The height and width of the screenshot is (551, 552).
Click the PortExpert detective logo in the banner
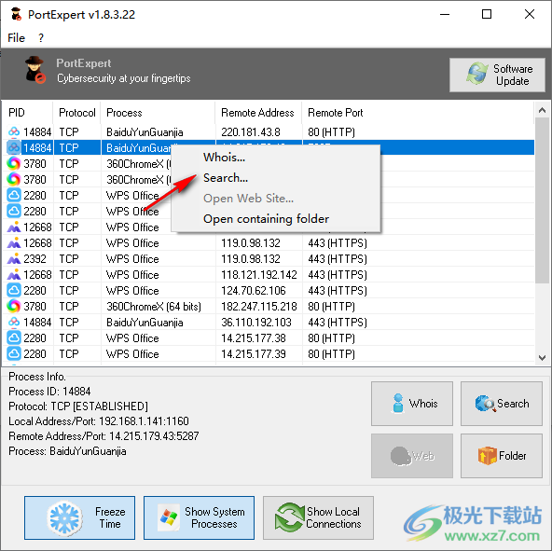[x=34, y=70]
